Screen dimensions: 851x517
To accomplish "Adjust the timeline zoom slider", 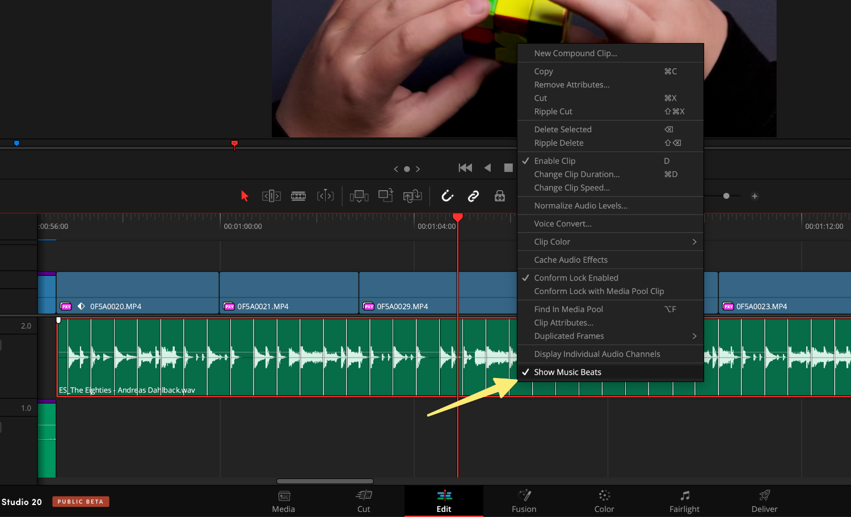I will (726, 196).
